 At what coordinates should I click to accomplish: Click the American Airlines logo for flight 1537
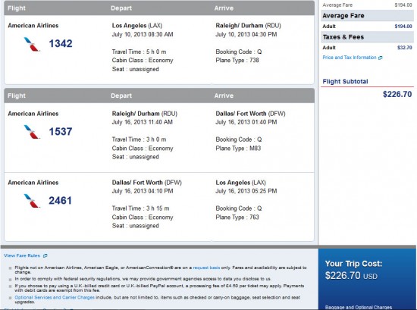(32, 132)
